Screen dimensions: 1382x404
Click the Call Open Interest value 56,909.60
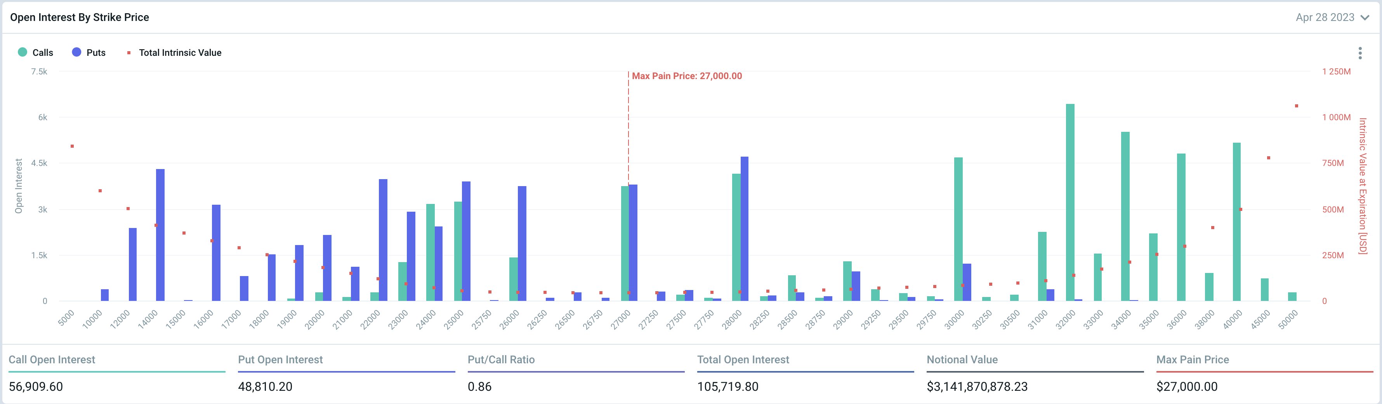tap(36, 386)
